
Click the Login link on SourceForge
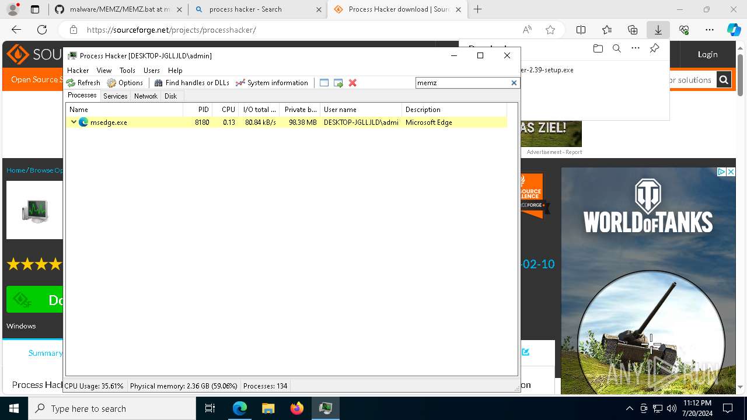click(x=707, y=54)
